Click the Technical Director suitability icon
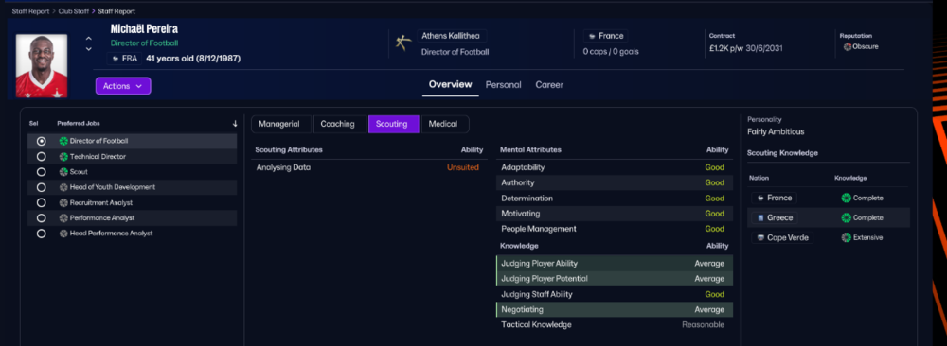Viewport: 947px width, 346px height. click(x=63, y=157)
